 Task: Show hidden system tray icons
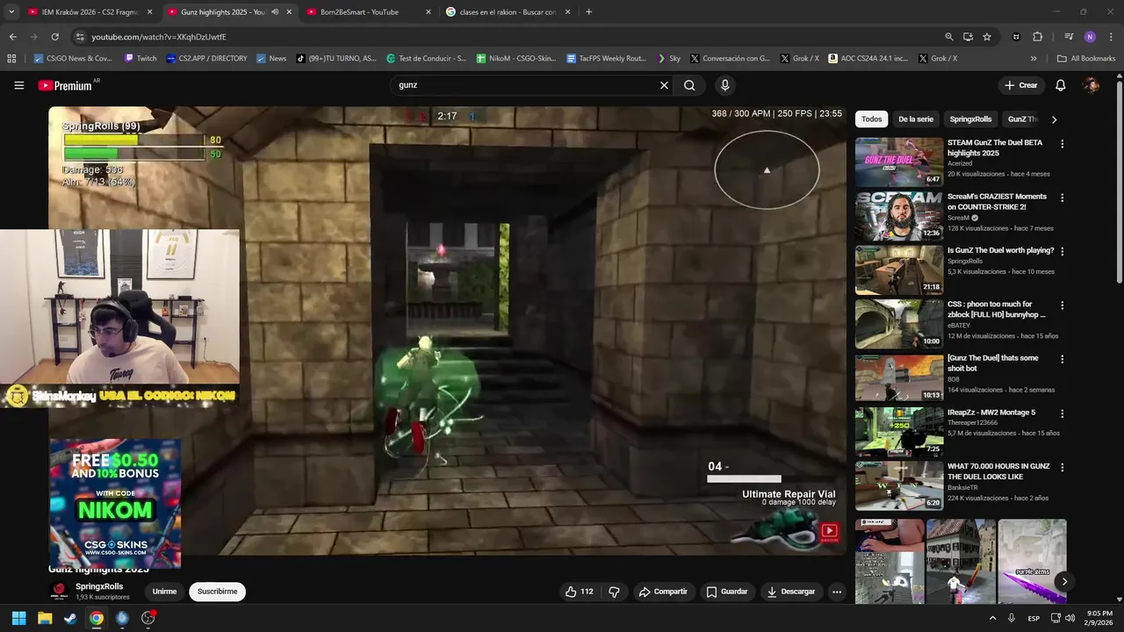coord(992,618)
